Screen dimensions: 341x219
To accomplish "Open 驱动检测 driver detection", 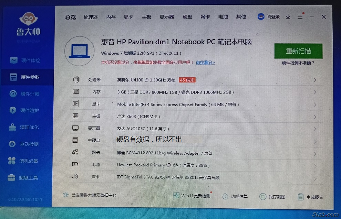I will (29, 144).
